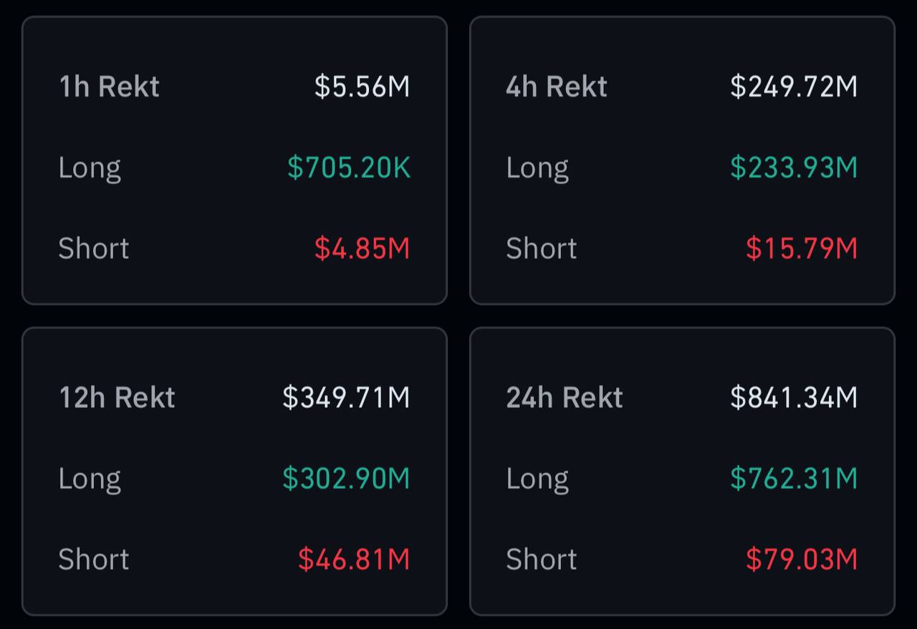Screen dimensions: 917x629
Task: Click the 1h long liquidation value $705.20K
Action: click(349, 167)
